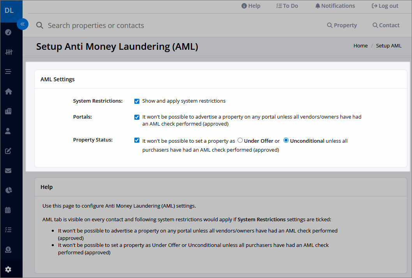Go to Home via the breadcrumb link
The image size is (412, 278).
[360, 45]
